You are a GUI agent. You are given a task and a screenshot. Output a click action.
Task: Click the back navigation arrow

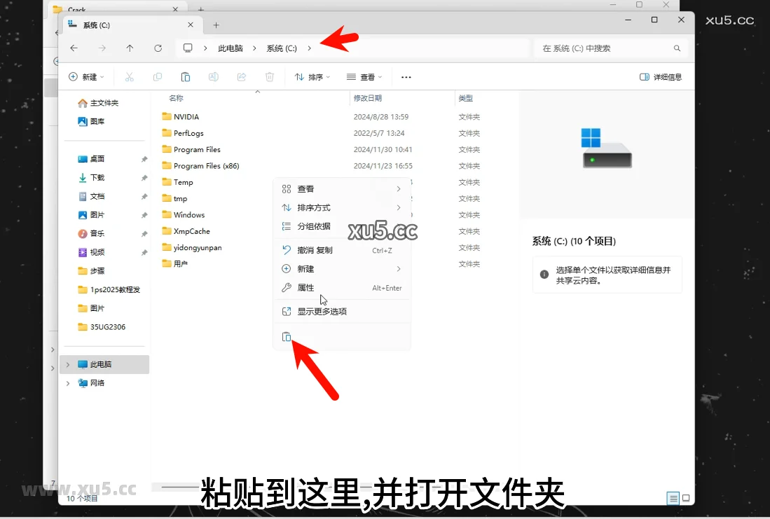point(74,48)
